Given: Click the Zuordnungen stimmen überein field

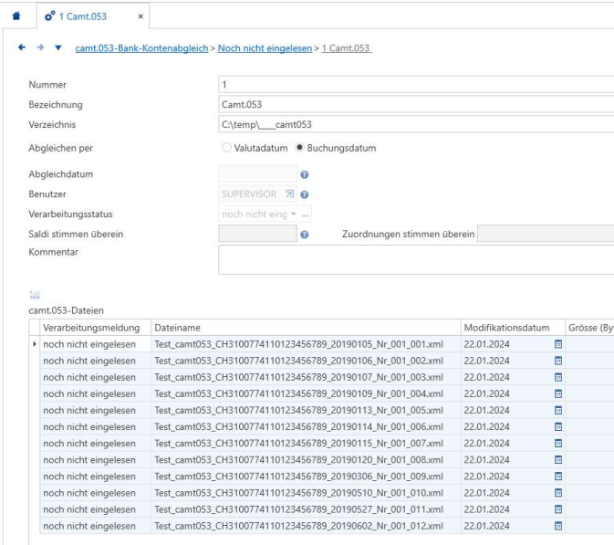Looking at the screenshot, I should (546, 234).
